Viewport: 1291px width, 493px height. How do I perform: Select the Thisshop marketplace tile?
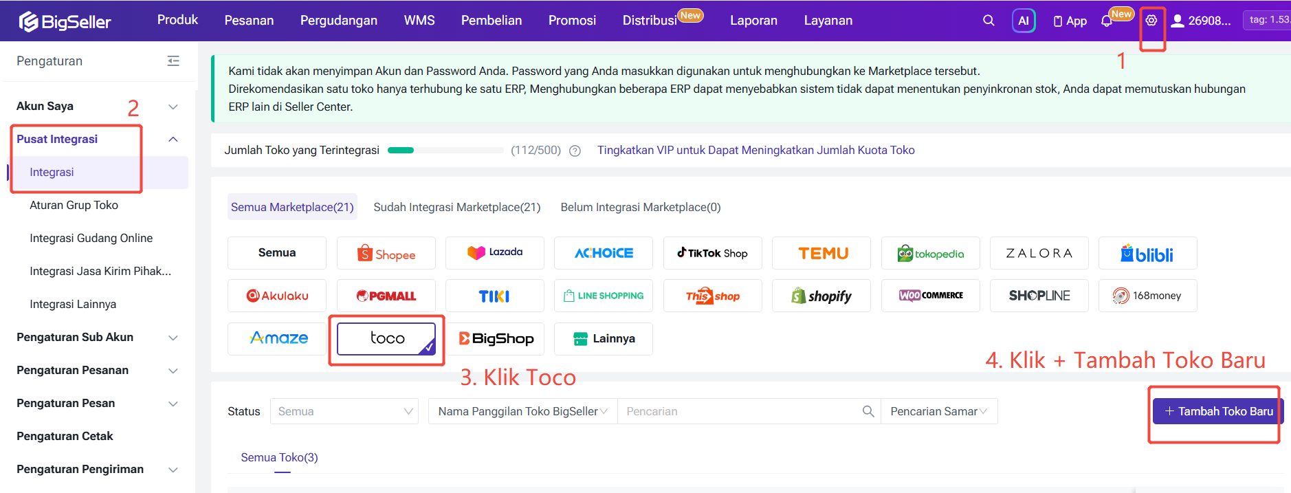pyautogui.click(x=713, y=296)
